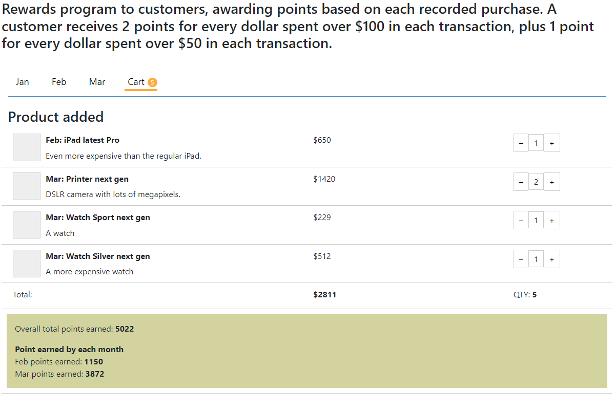Screen dimensions: 615x412
Task: Select the Watch Sport next gen thumbnail
Action: tap(27, 225)
